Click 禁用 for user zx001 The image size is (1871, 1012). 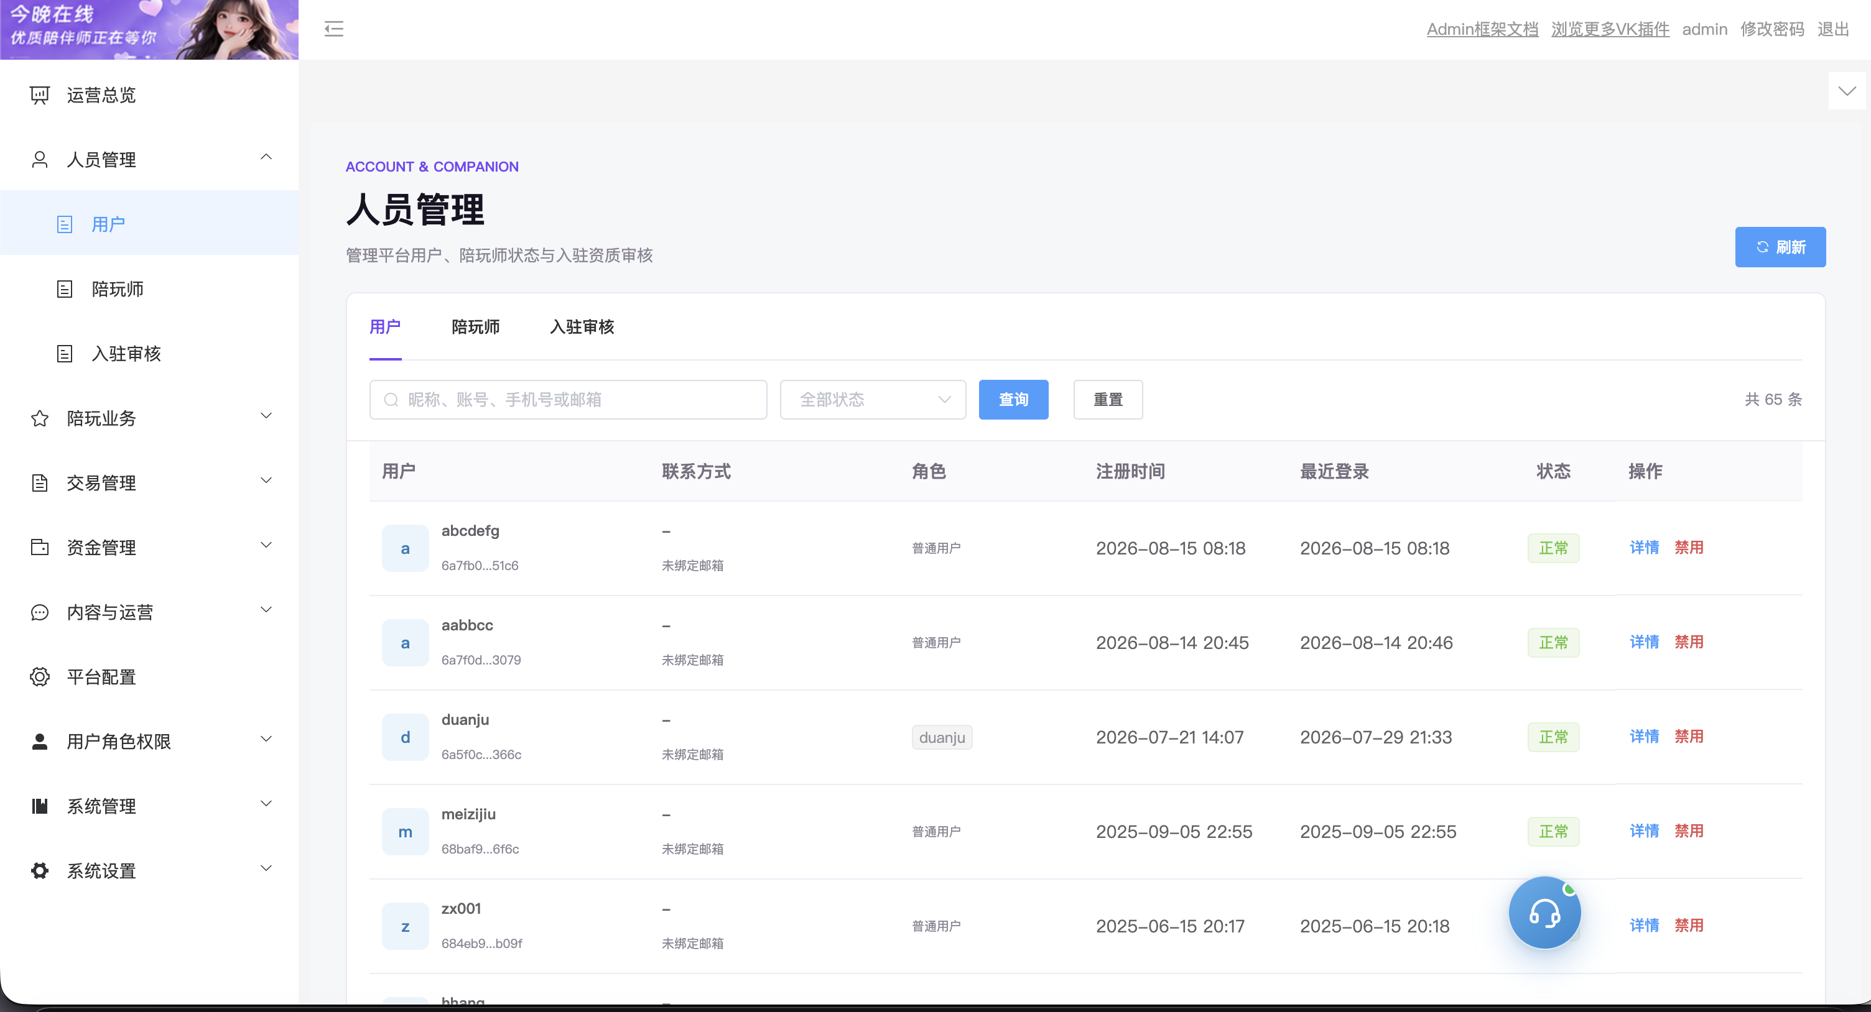(x=1689, y=925)
